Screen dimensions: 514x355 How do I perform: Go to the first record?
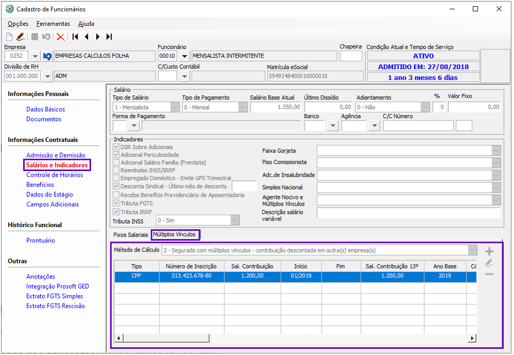[75, 37]
